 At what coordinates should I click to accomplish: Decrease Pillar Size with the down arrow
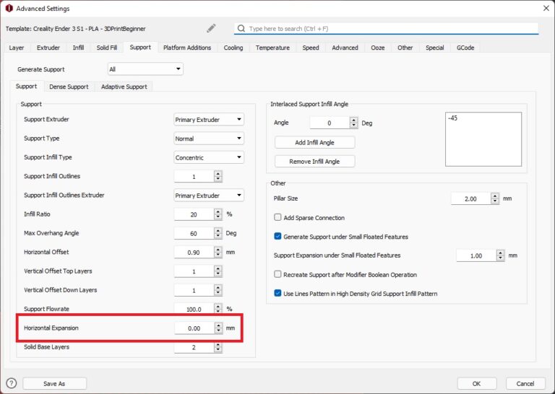click(495, 201)
